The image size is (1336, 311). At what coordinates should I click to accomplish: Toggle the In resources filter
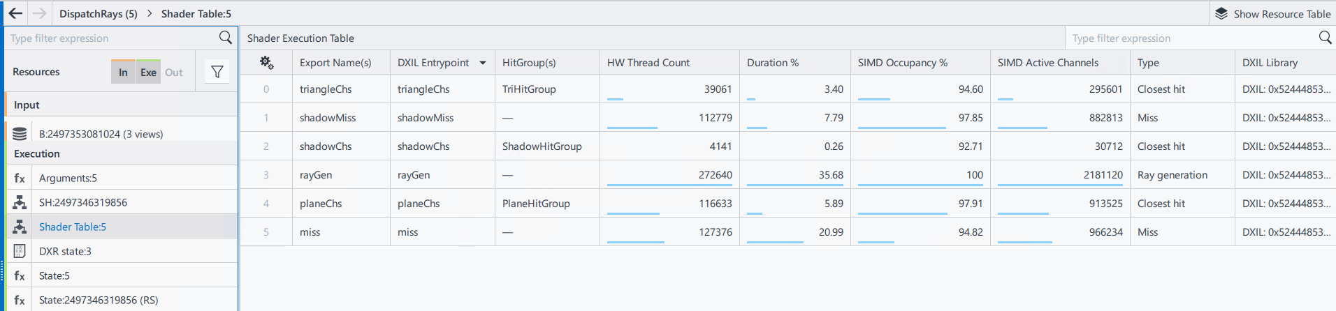[x=123, y=72]
